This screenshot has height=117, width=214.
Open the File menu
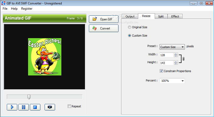click(x=5, y=9)
